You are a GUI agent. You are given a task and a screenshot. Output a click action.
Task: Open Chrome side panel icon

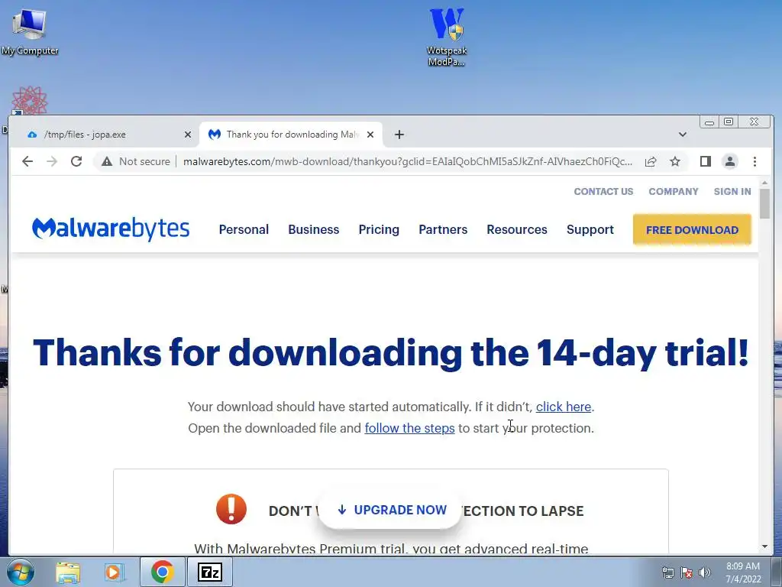pyautogui.click(x=705, y=161)
